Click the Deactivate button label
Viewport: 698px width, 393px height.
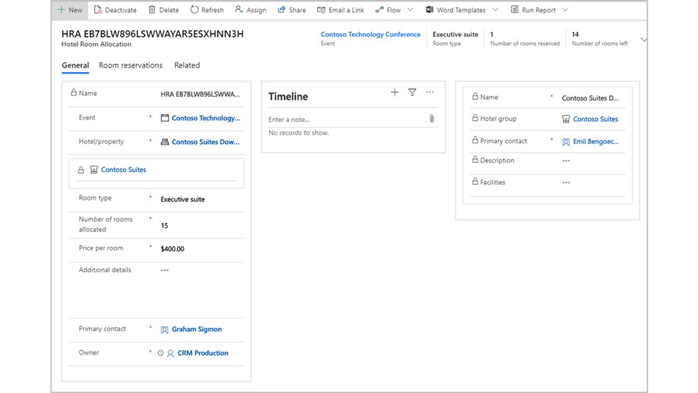click(121, 10)
